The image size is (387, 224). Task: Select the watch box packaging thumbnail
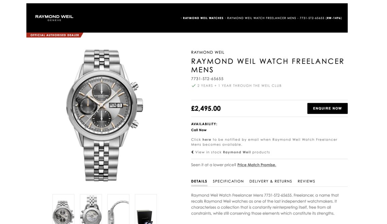[146, 209]
